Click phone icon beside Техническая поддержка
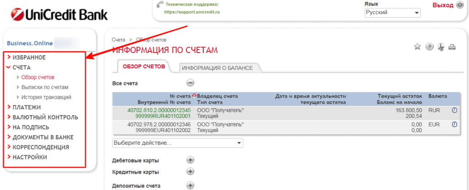Viewport: 469px width, 190px height. click(160, 5)
